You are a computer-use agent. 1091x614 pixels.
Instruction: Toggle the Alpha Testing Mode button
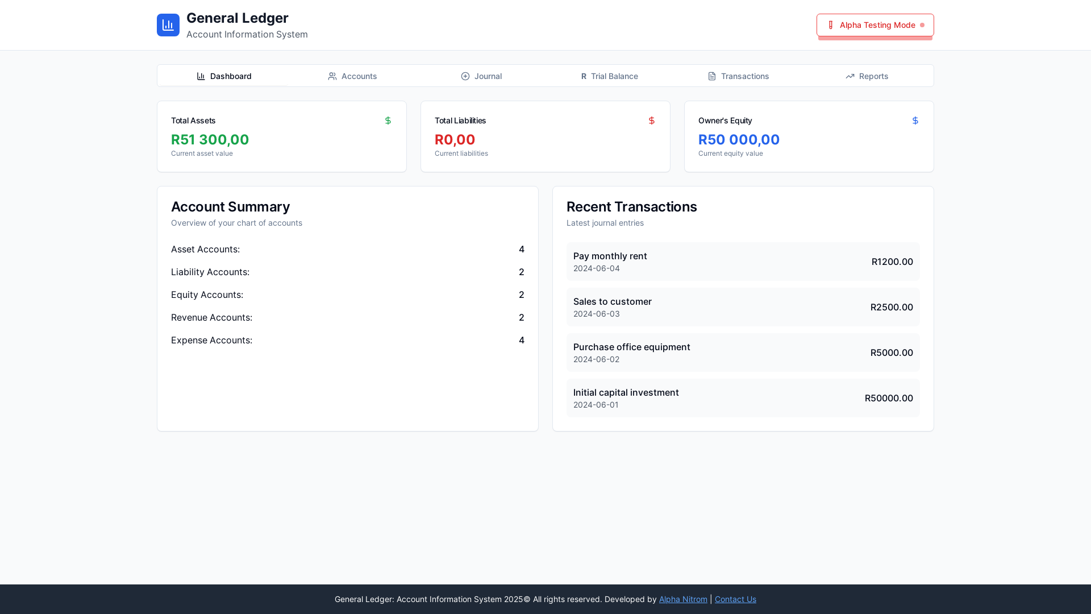tap(875, 25)
